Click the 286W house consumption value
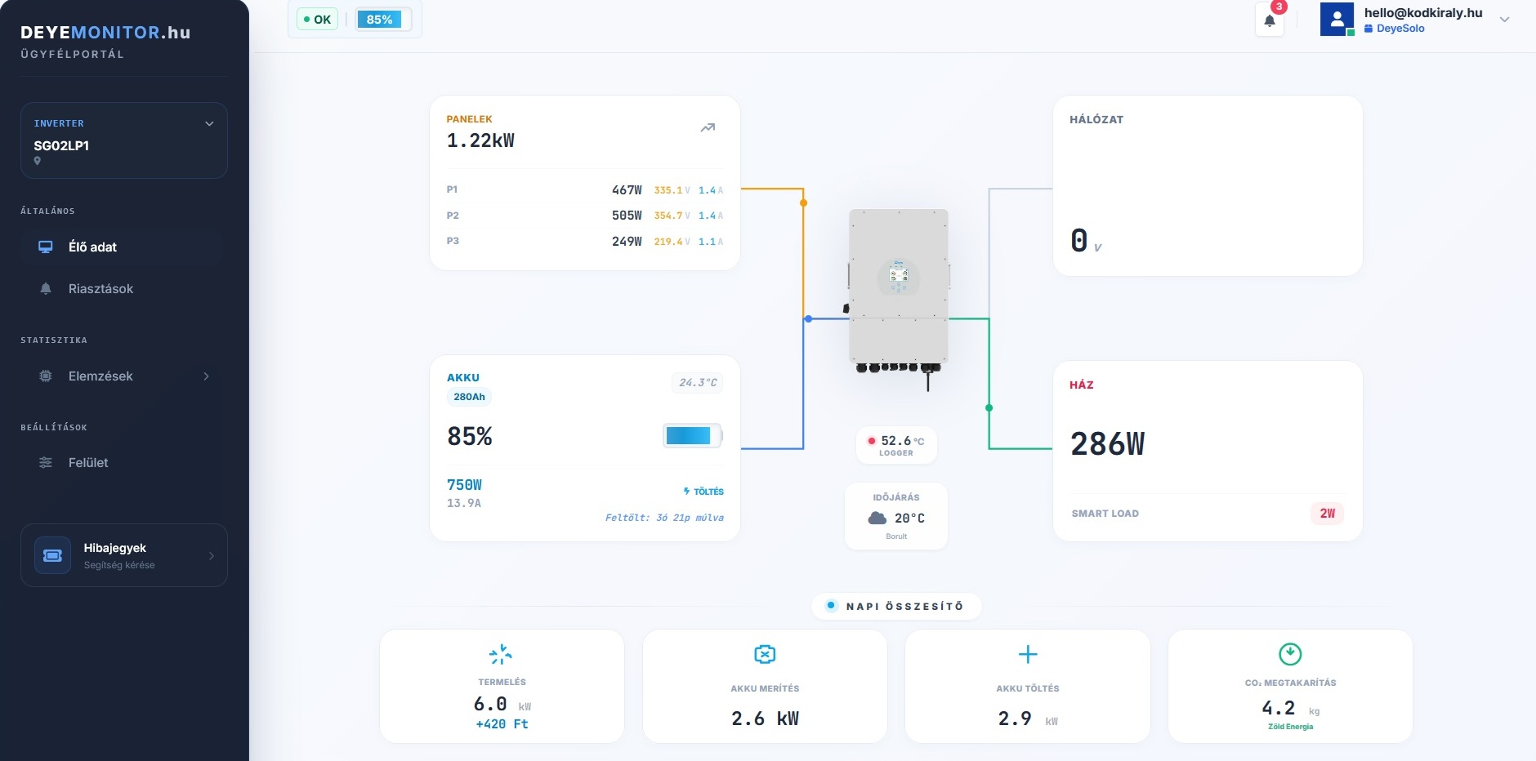 pos(1108,444)
